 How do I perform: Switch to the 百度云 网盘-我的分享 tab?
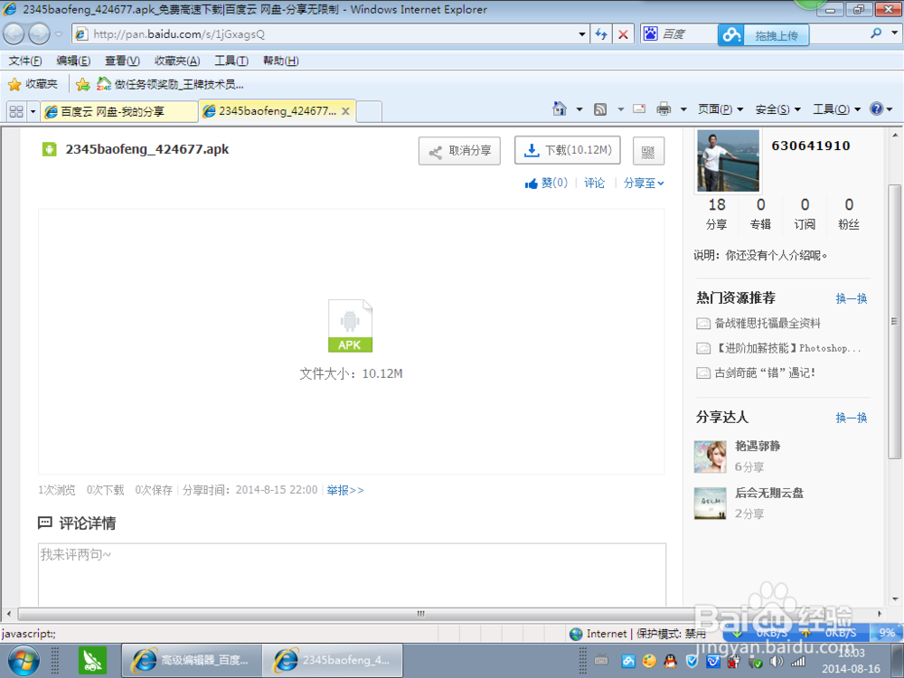point(119,111)
